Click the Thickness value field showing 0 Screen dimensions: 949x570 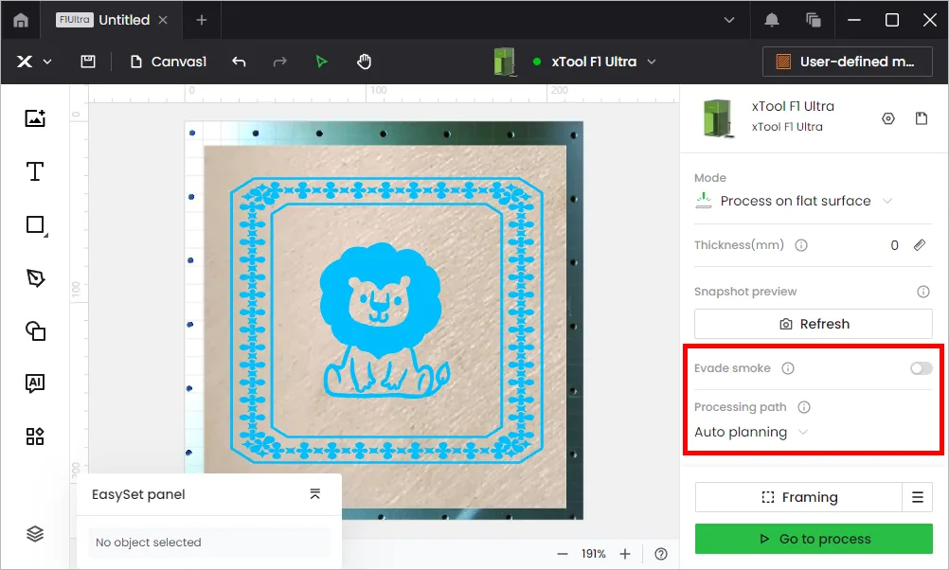pyautogui.click(x=894, y=245)
